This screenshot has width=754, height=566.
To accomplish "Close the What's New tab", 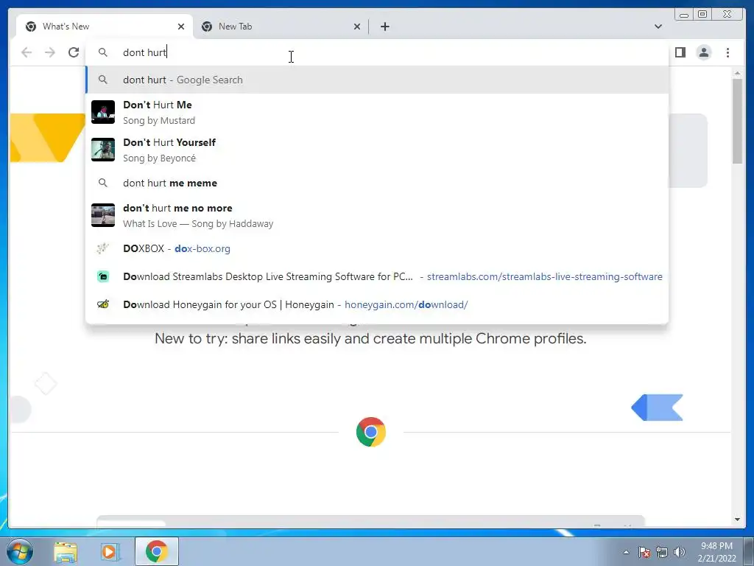I will tap(181, 27).
